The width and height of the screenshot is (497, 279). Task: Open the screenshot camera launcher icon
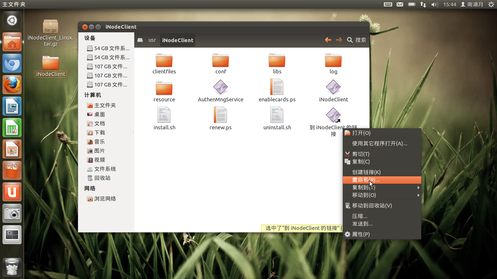(x=12, y=213)
